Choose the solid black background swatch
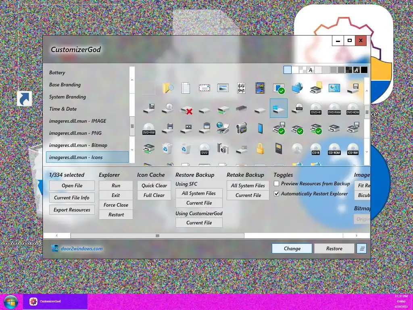The width and height of the screenshot is (413, 310). pos(364,70)
